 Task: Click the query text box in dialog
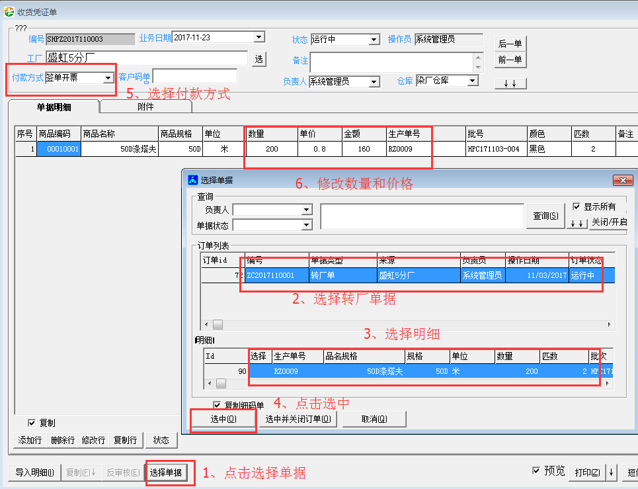coord(422,216)
